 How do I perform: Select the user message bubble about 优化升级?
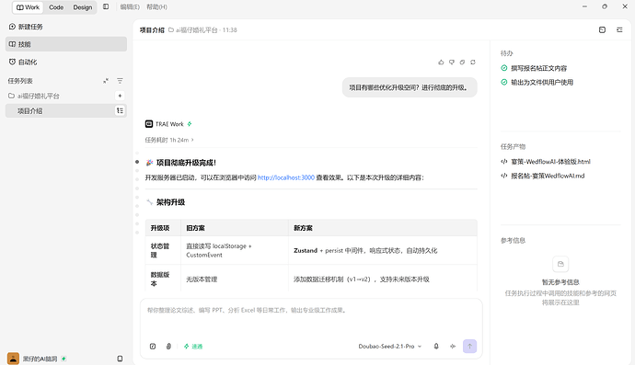410,87
